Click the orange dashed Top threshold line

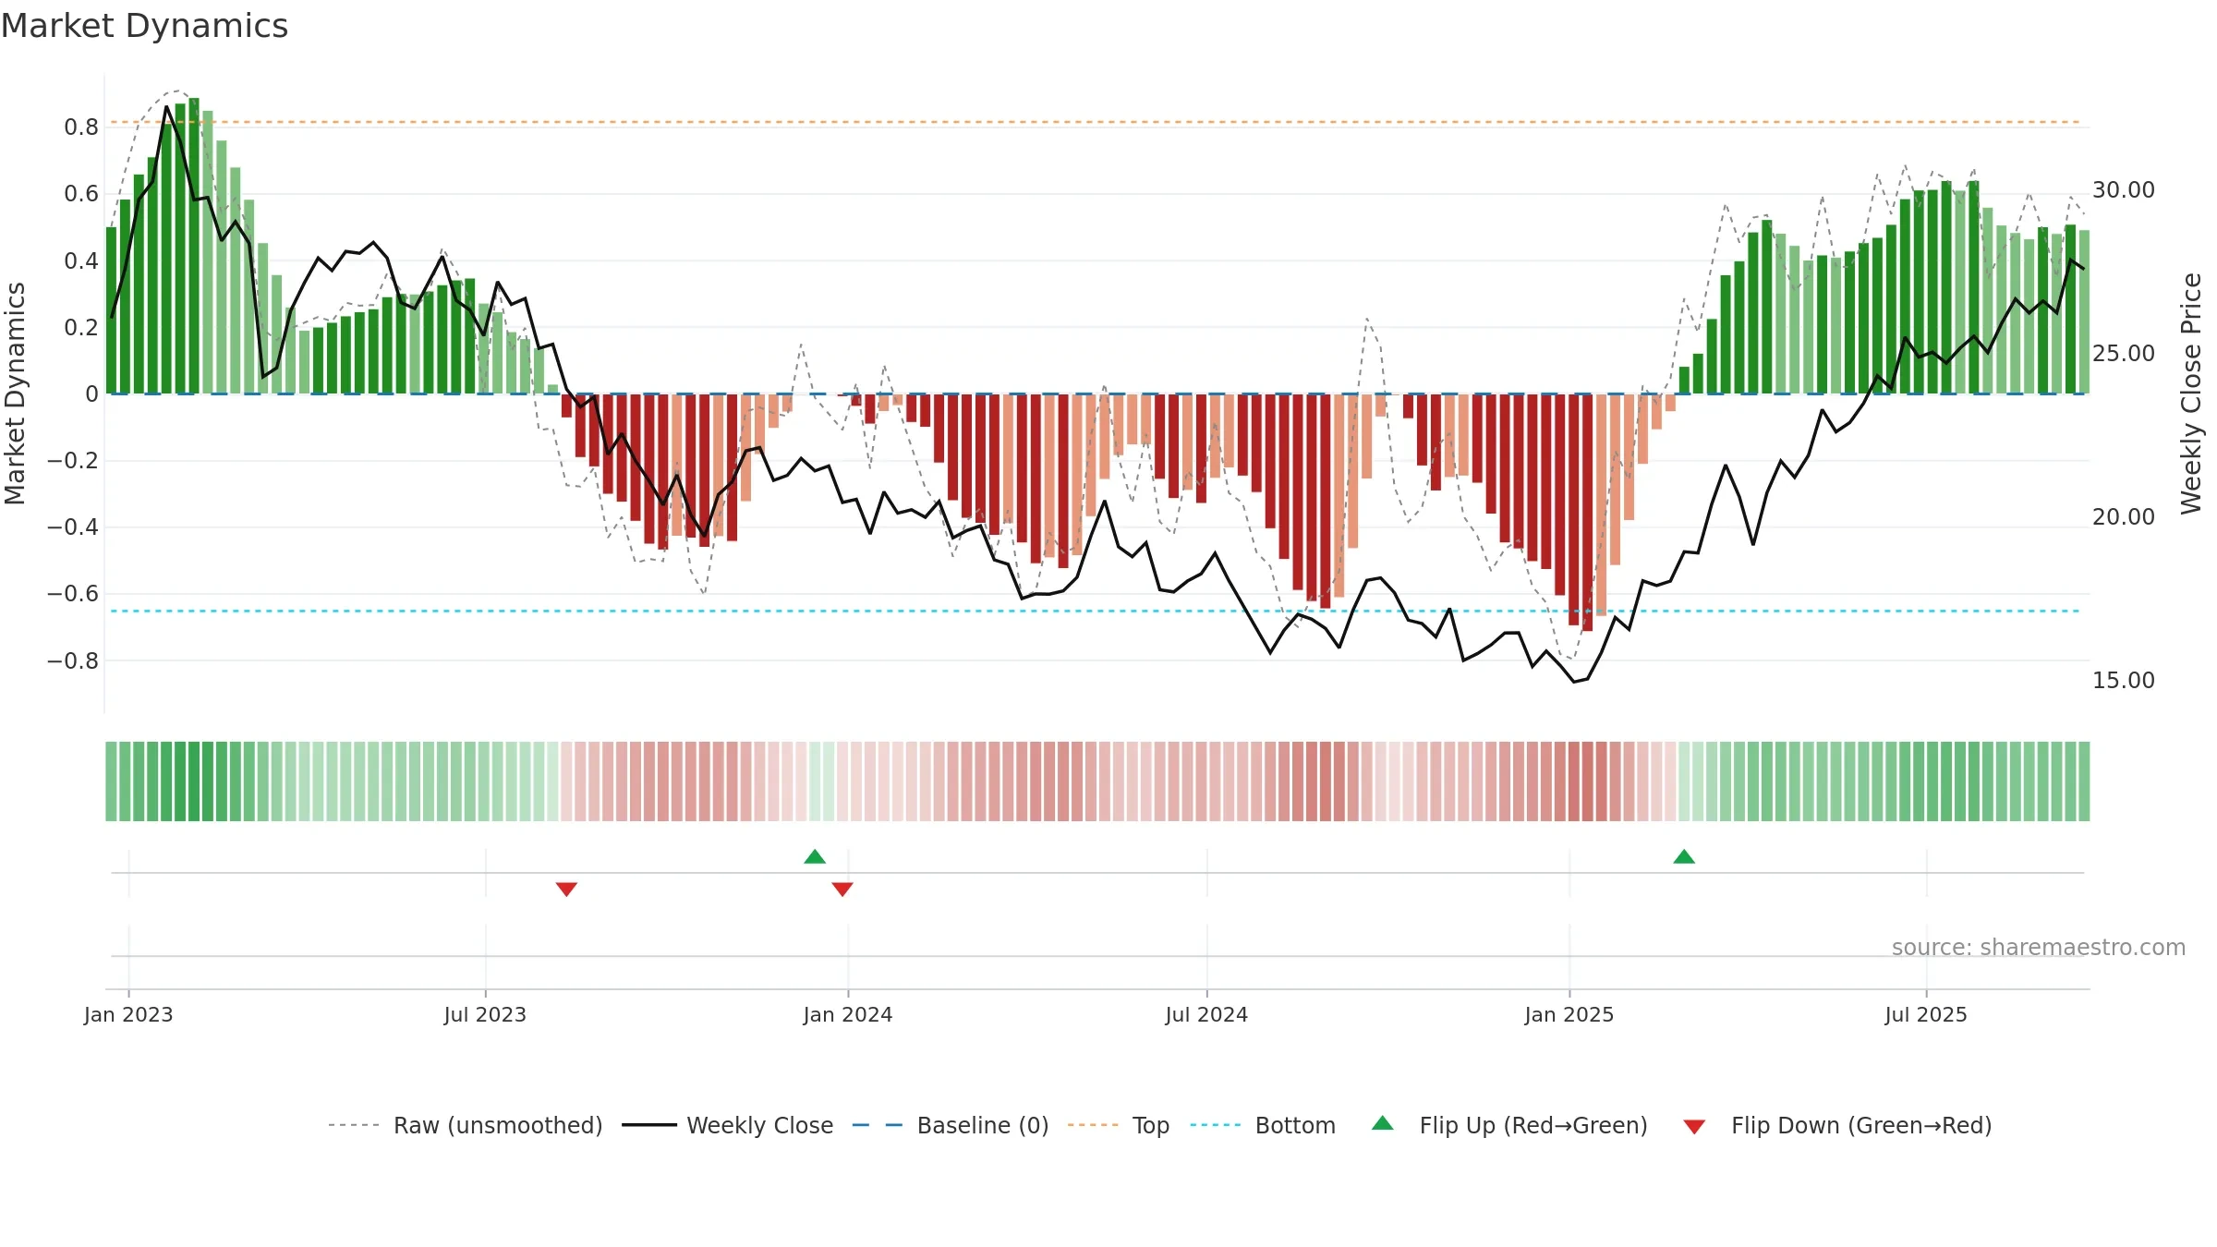pos(1096,122)
